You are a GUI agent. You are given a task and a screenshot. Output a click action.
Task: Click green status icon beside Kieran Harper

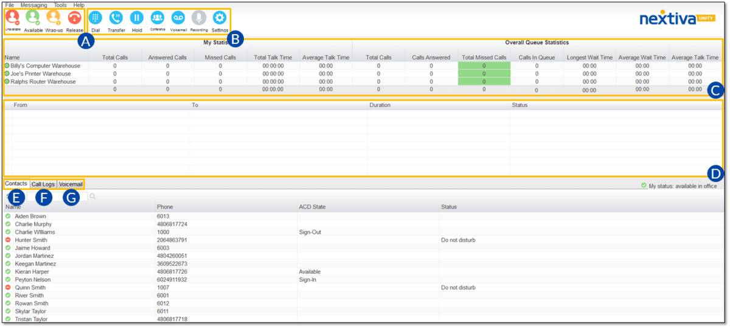pos(8,271)
